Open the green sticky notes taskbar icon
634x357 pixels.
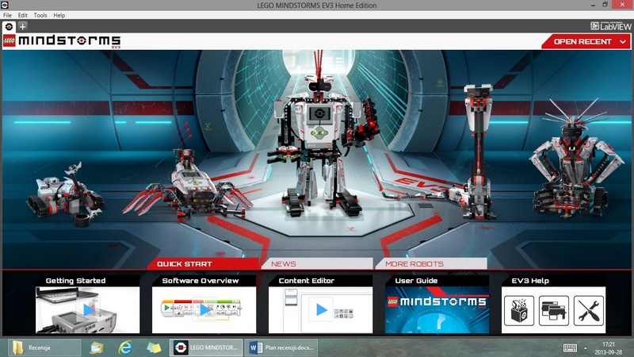pyautogui.click(x=154, y=347)
